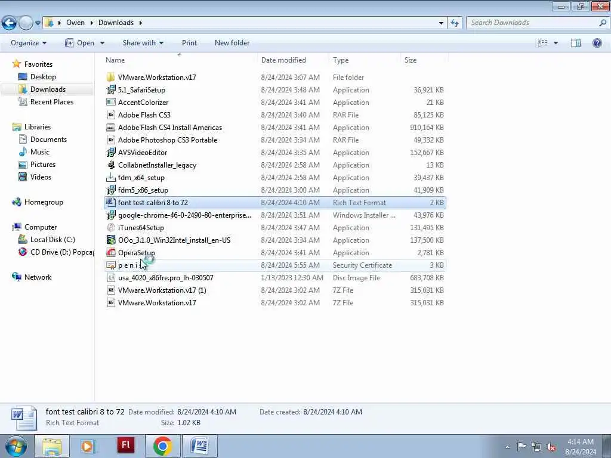Select VMware.Workstation.v17 (1) 7Z file name
The width and height of the screenshot is (611, 458).
[162, 290]
